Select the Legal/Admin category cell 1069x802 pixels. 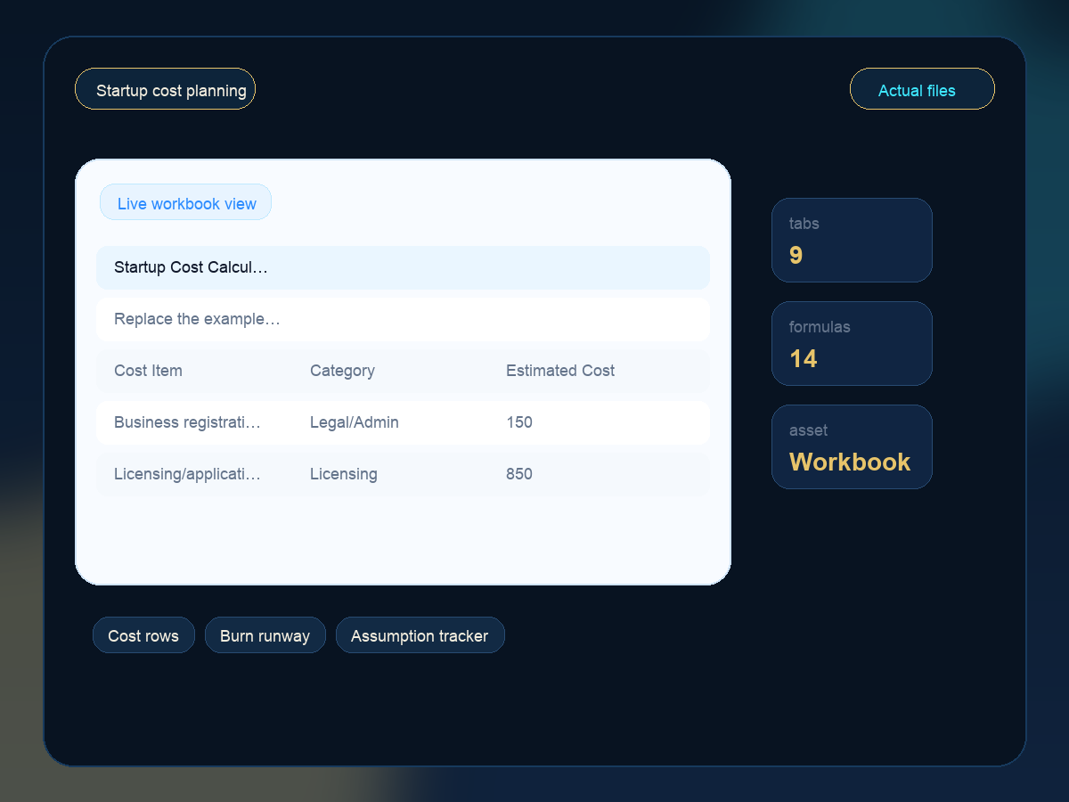tap(355, 422)
